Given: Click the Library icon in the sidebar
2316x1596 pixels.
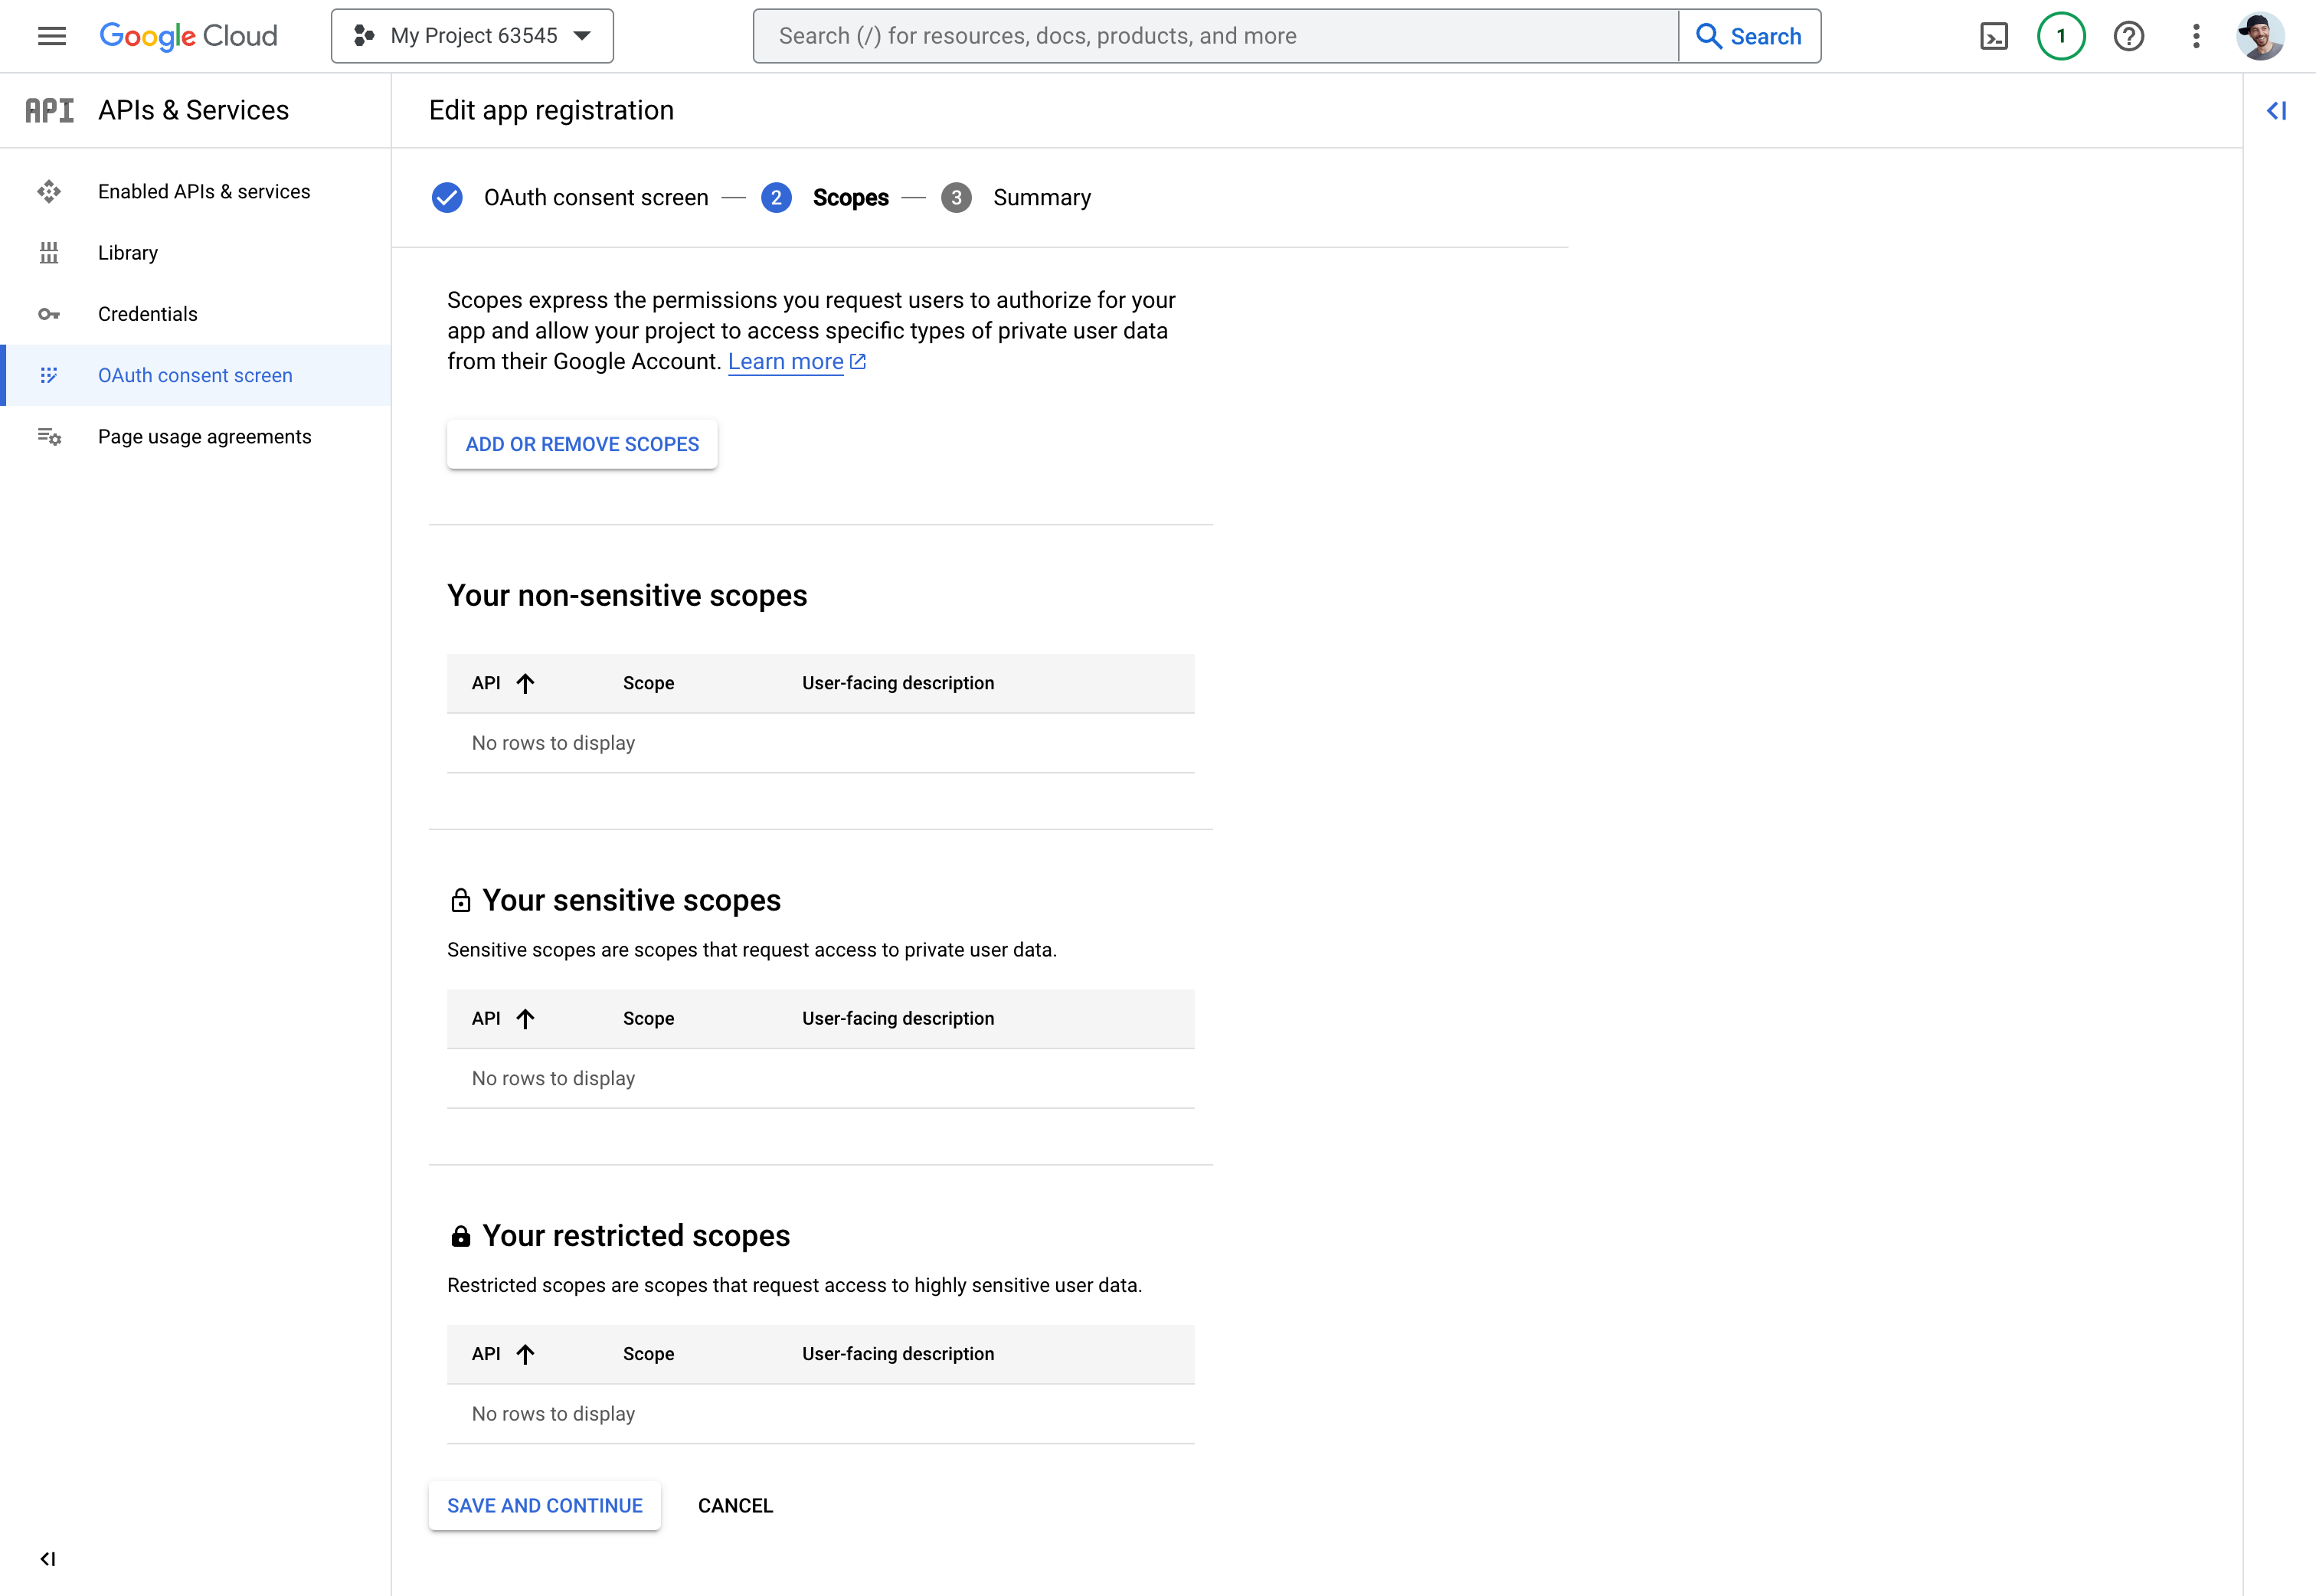Looking at the screenshot, I should point(50,252).
